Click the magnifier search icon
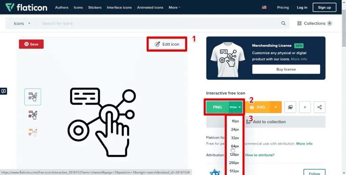Screen dimensions: 346x175 click(x=283, y=23)
